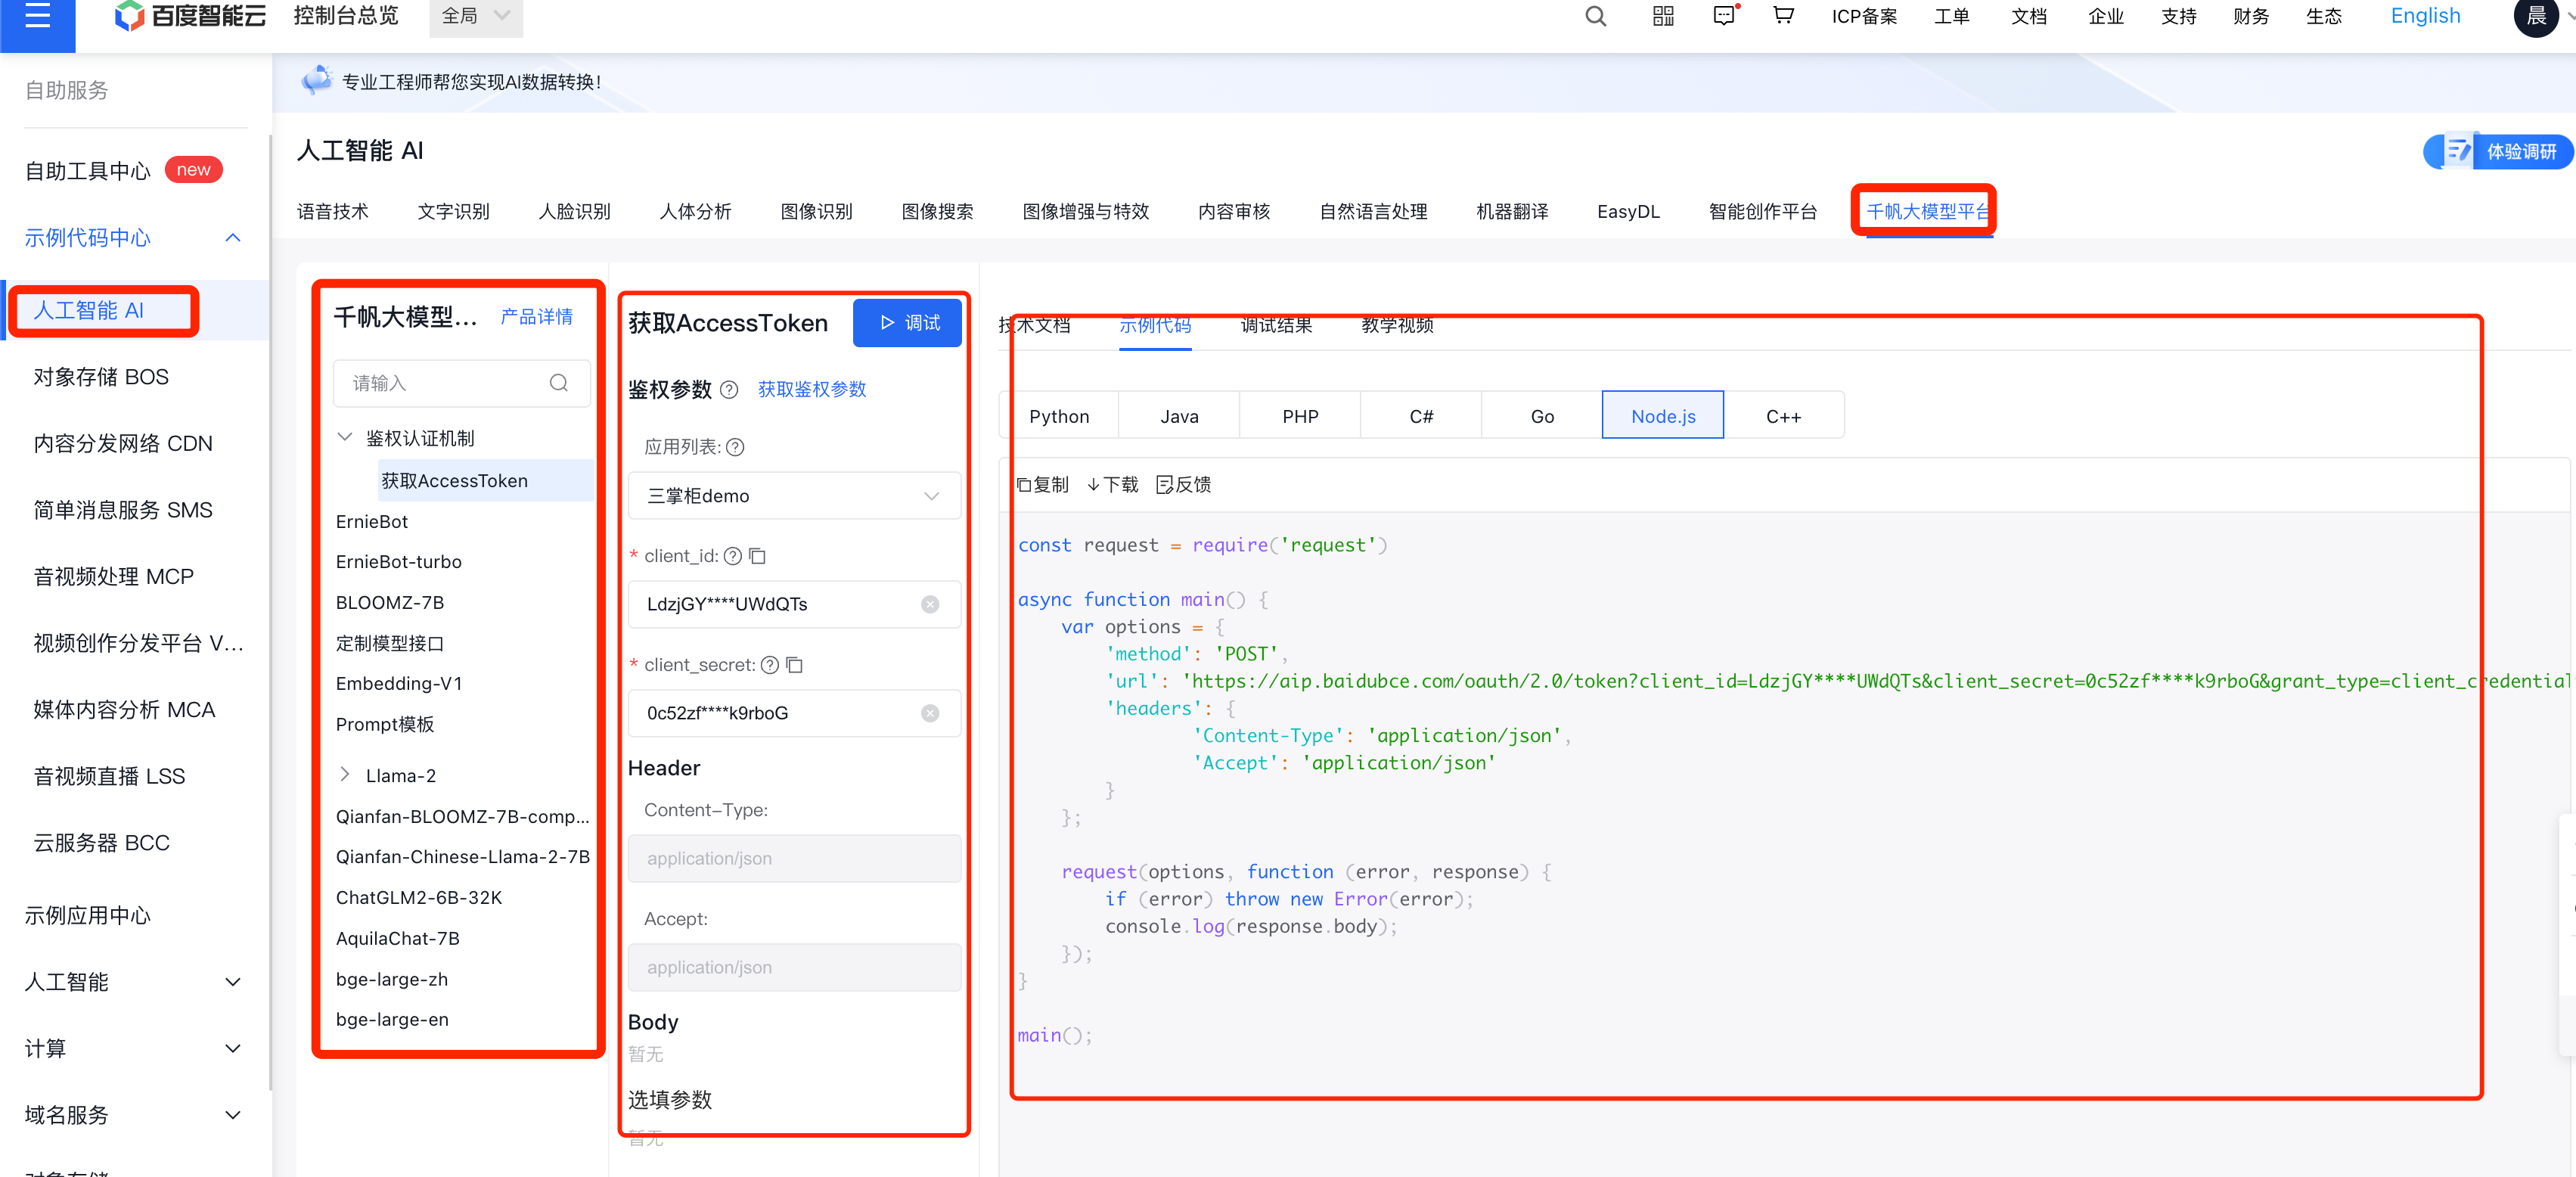The image size is (2576, 1177).
Task: Open the 三掌柜demo app list dropdown
Action: pyautogui.click(x=794, y=496)
